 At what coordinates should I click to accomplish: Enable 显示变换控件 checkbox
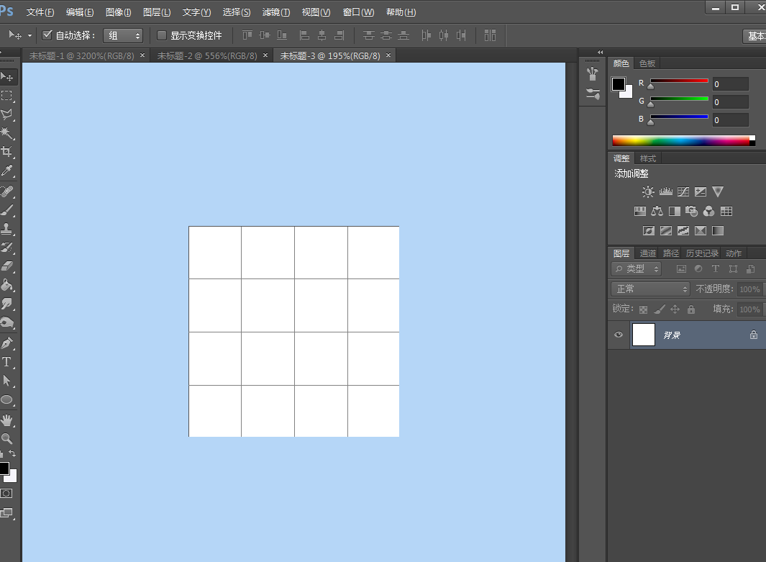tap(161, 35)
